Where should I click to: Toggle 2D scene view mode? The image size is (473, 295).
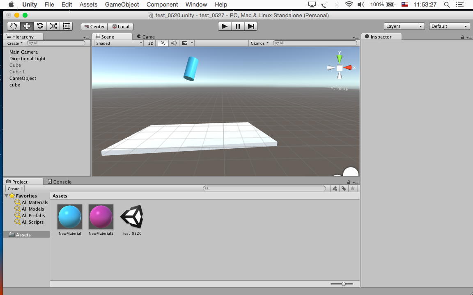[151, 43]
